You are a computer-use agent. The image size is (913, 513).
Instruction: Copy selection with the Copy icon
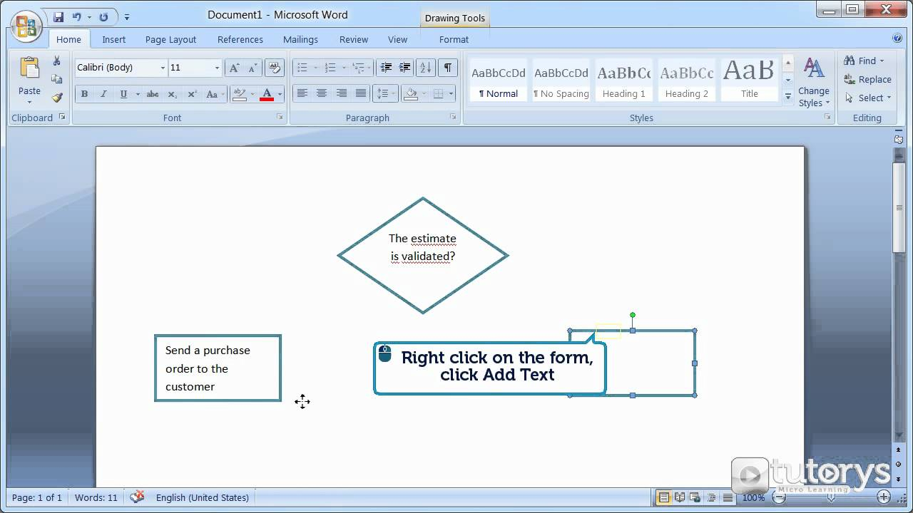tap(57, 79)
